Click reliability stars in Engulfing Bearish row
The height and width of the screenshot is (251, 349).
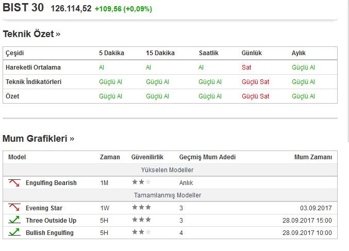[x=141, y=182]
